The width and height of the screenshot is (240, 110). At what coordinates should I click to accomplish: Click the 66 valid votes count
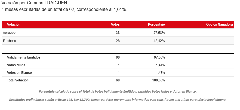118,57
